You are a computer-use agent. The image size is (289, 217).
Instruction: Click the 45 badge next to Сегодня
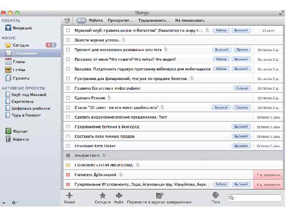tap(51, 45)
